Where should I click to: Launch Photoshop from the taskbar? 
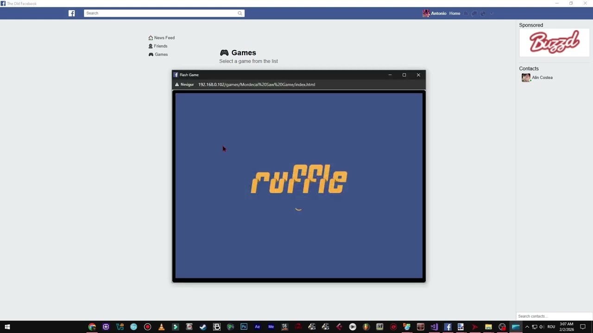coord(244,327)
